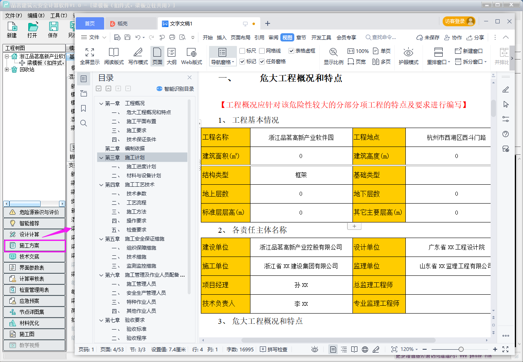Open help icon in right sidebar
The width and height of the screenshot is (523, 362).
[x=506, y=134]
